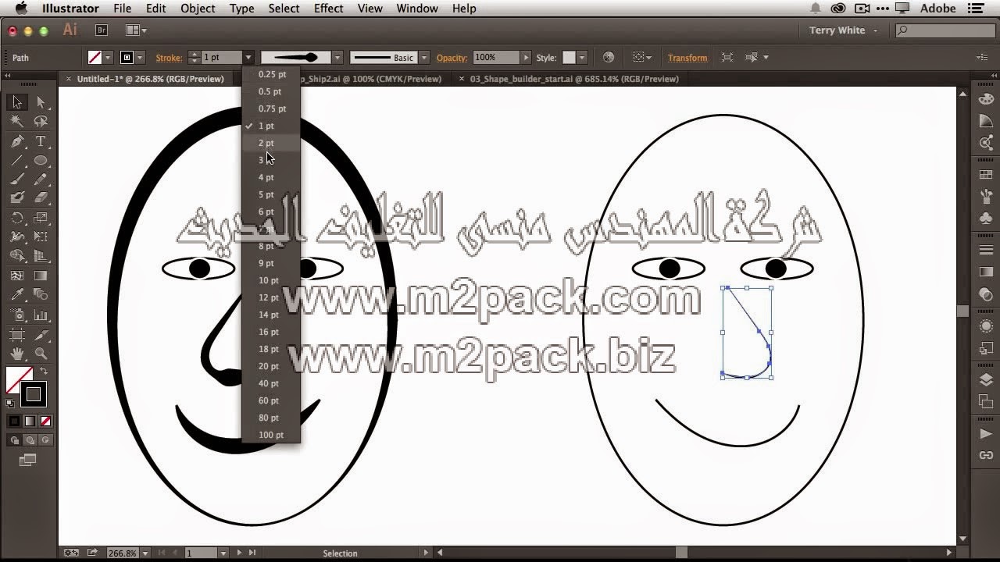This screenshot has width=1000, height=562.
Task: Choose the Lasso tool
Action: (x=41, y=121)
